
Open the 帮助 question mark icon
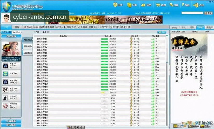(x=183, y=5)
